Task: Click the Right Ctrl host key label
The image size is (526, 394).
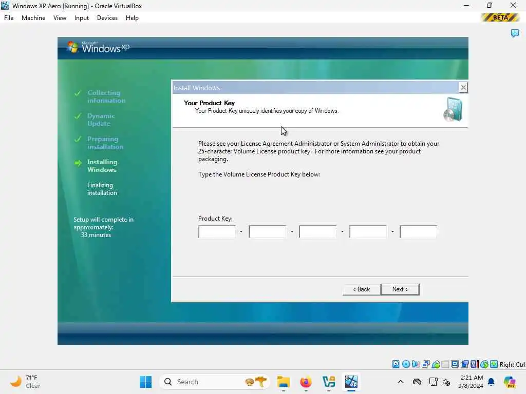Action: 512,365
